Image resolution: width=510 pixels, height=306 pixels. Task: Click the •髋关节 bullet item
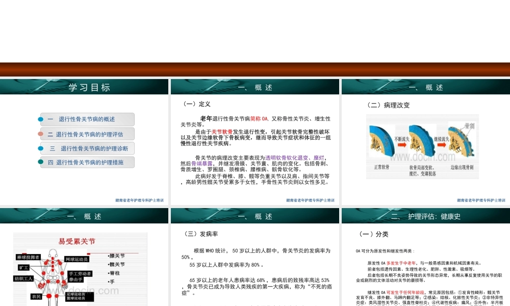(116, 264)
